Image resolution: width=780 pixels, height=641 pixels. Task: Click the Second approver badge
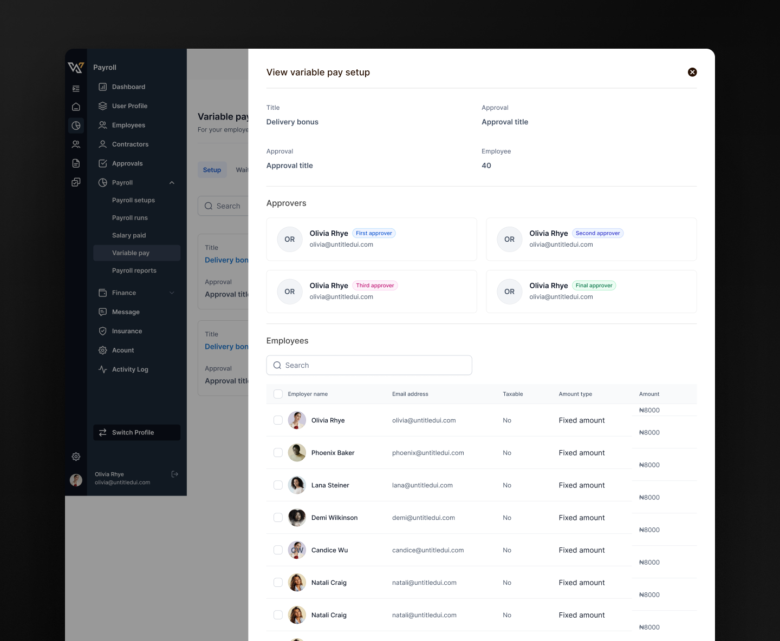pyautogui.click(x=597, y=233)
